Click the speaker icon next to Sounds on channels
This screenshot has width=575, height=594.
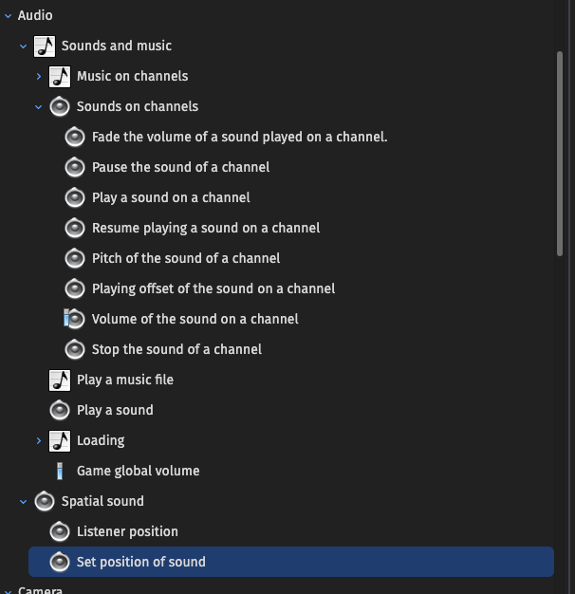point(60,107)
